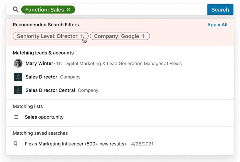This screenshot has height=162, width=240.
Task: Select the Company: Google chip
Action: coord(116,36)
